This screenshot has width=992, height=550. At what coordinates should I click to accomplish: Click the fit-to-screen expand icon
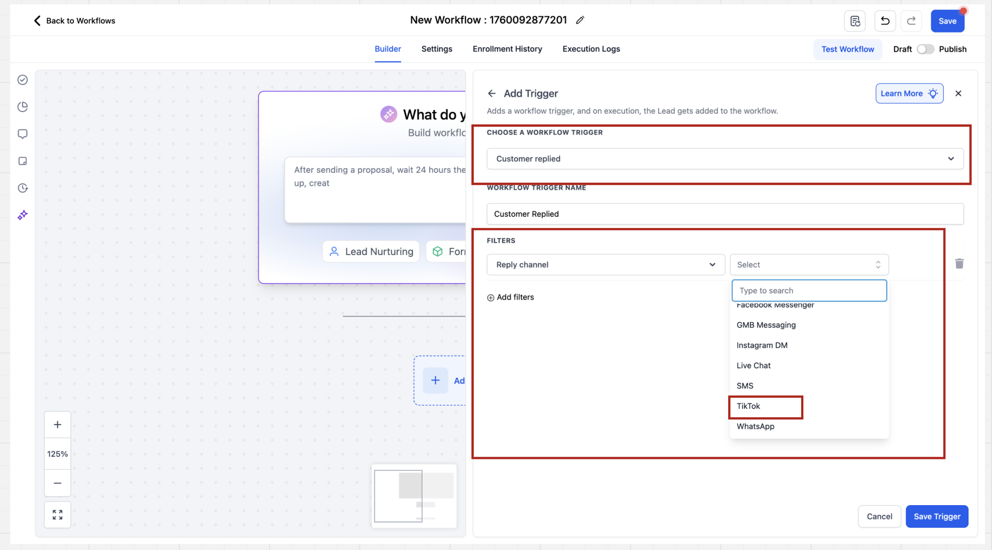pos(57,514)
